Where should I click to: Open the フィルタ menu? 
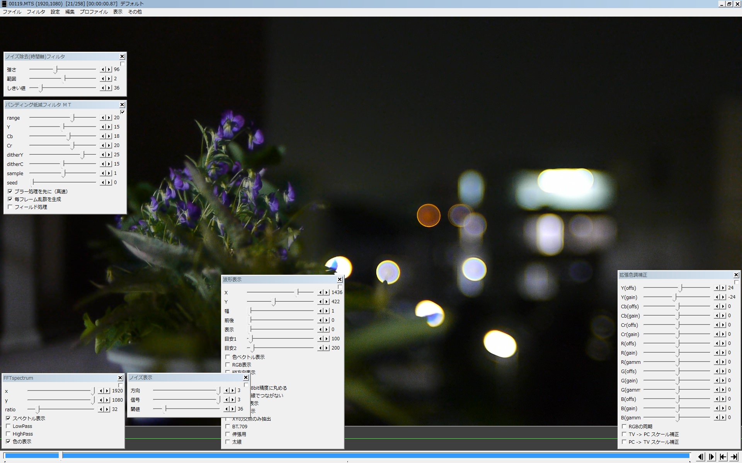pyautogui.click(x=36, y=12)
